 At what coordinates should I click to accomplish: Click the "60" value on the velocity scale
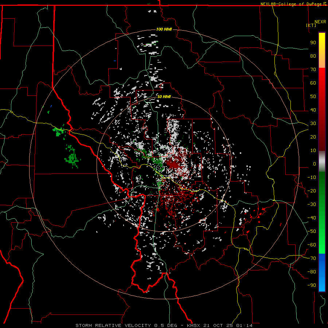pos(313,83)
